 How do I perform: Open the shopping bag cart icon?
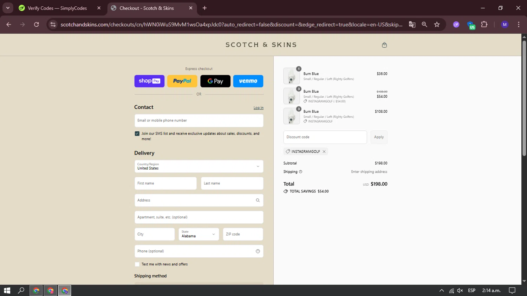(384, 45)
